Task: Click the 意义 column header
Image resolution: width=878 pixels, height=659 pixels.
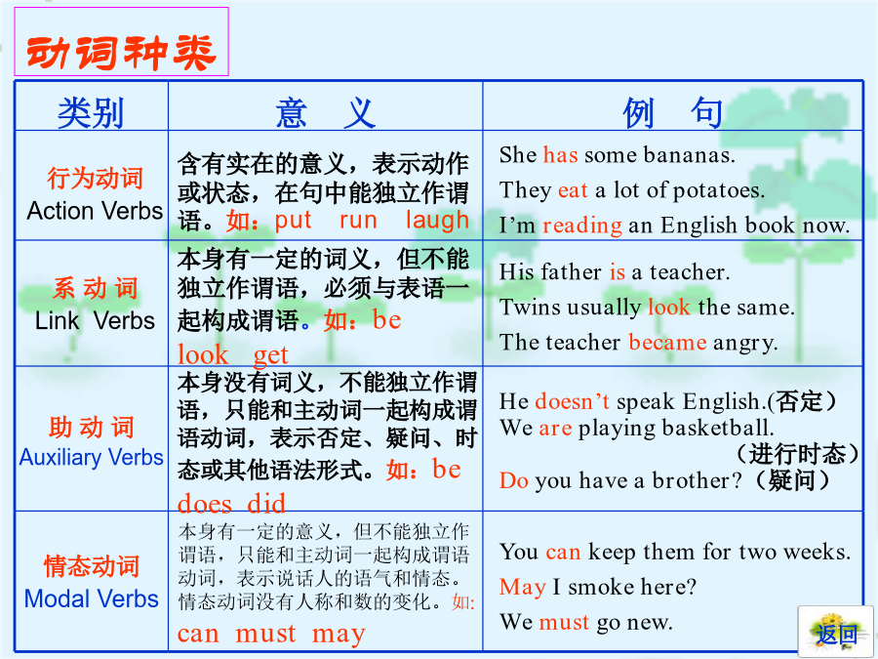Action: point(325,112)
